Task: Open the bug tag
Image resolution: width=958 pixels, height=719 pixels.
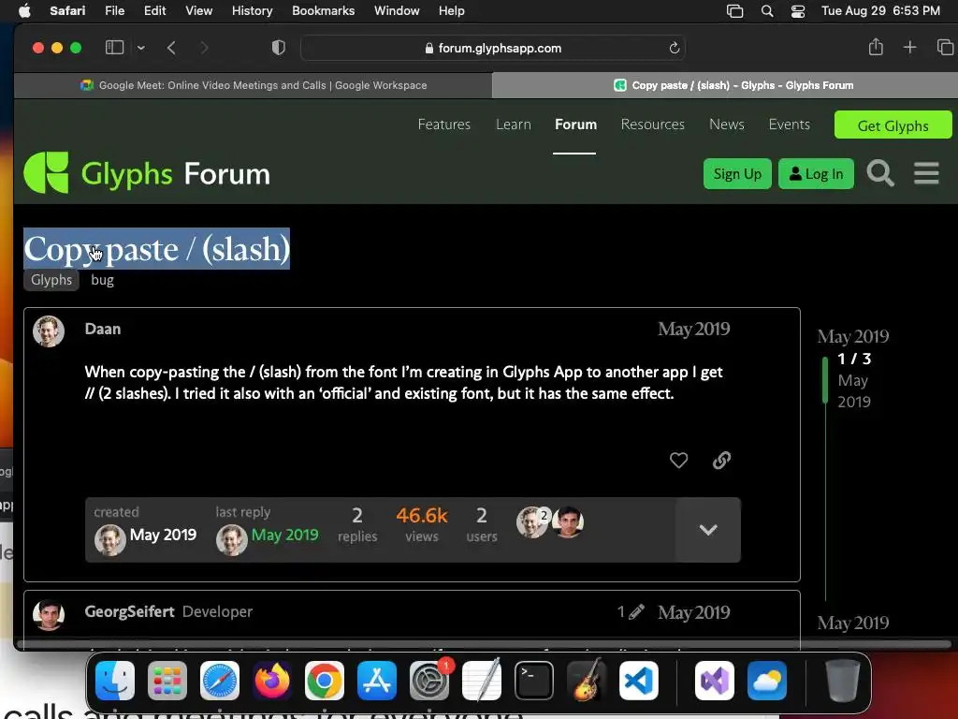Action: (102, 280)
